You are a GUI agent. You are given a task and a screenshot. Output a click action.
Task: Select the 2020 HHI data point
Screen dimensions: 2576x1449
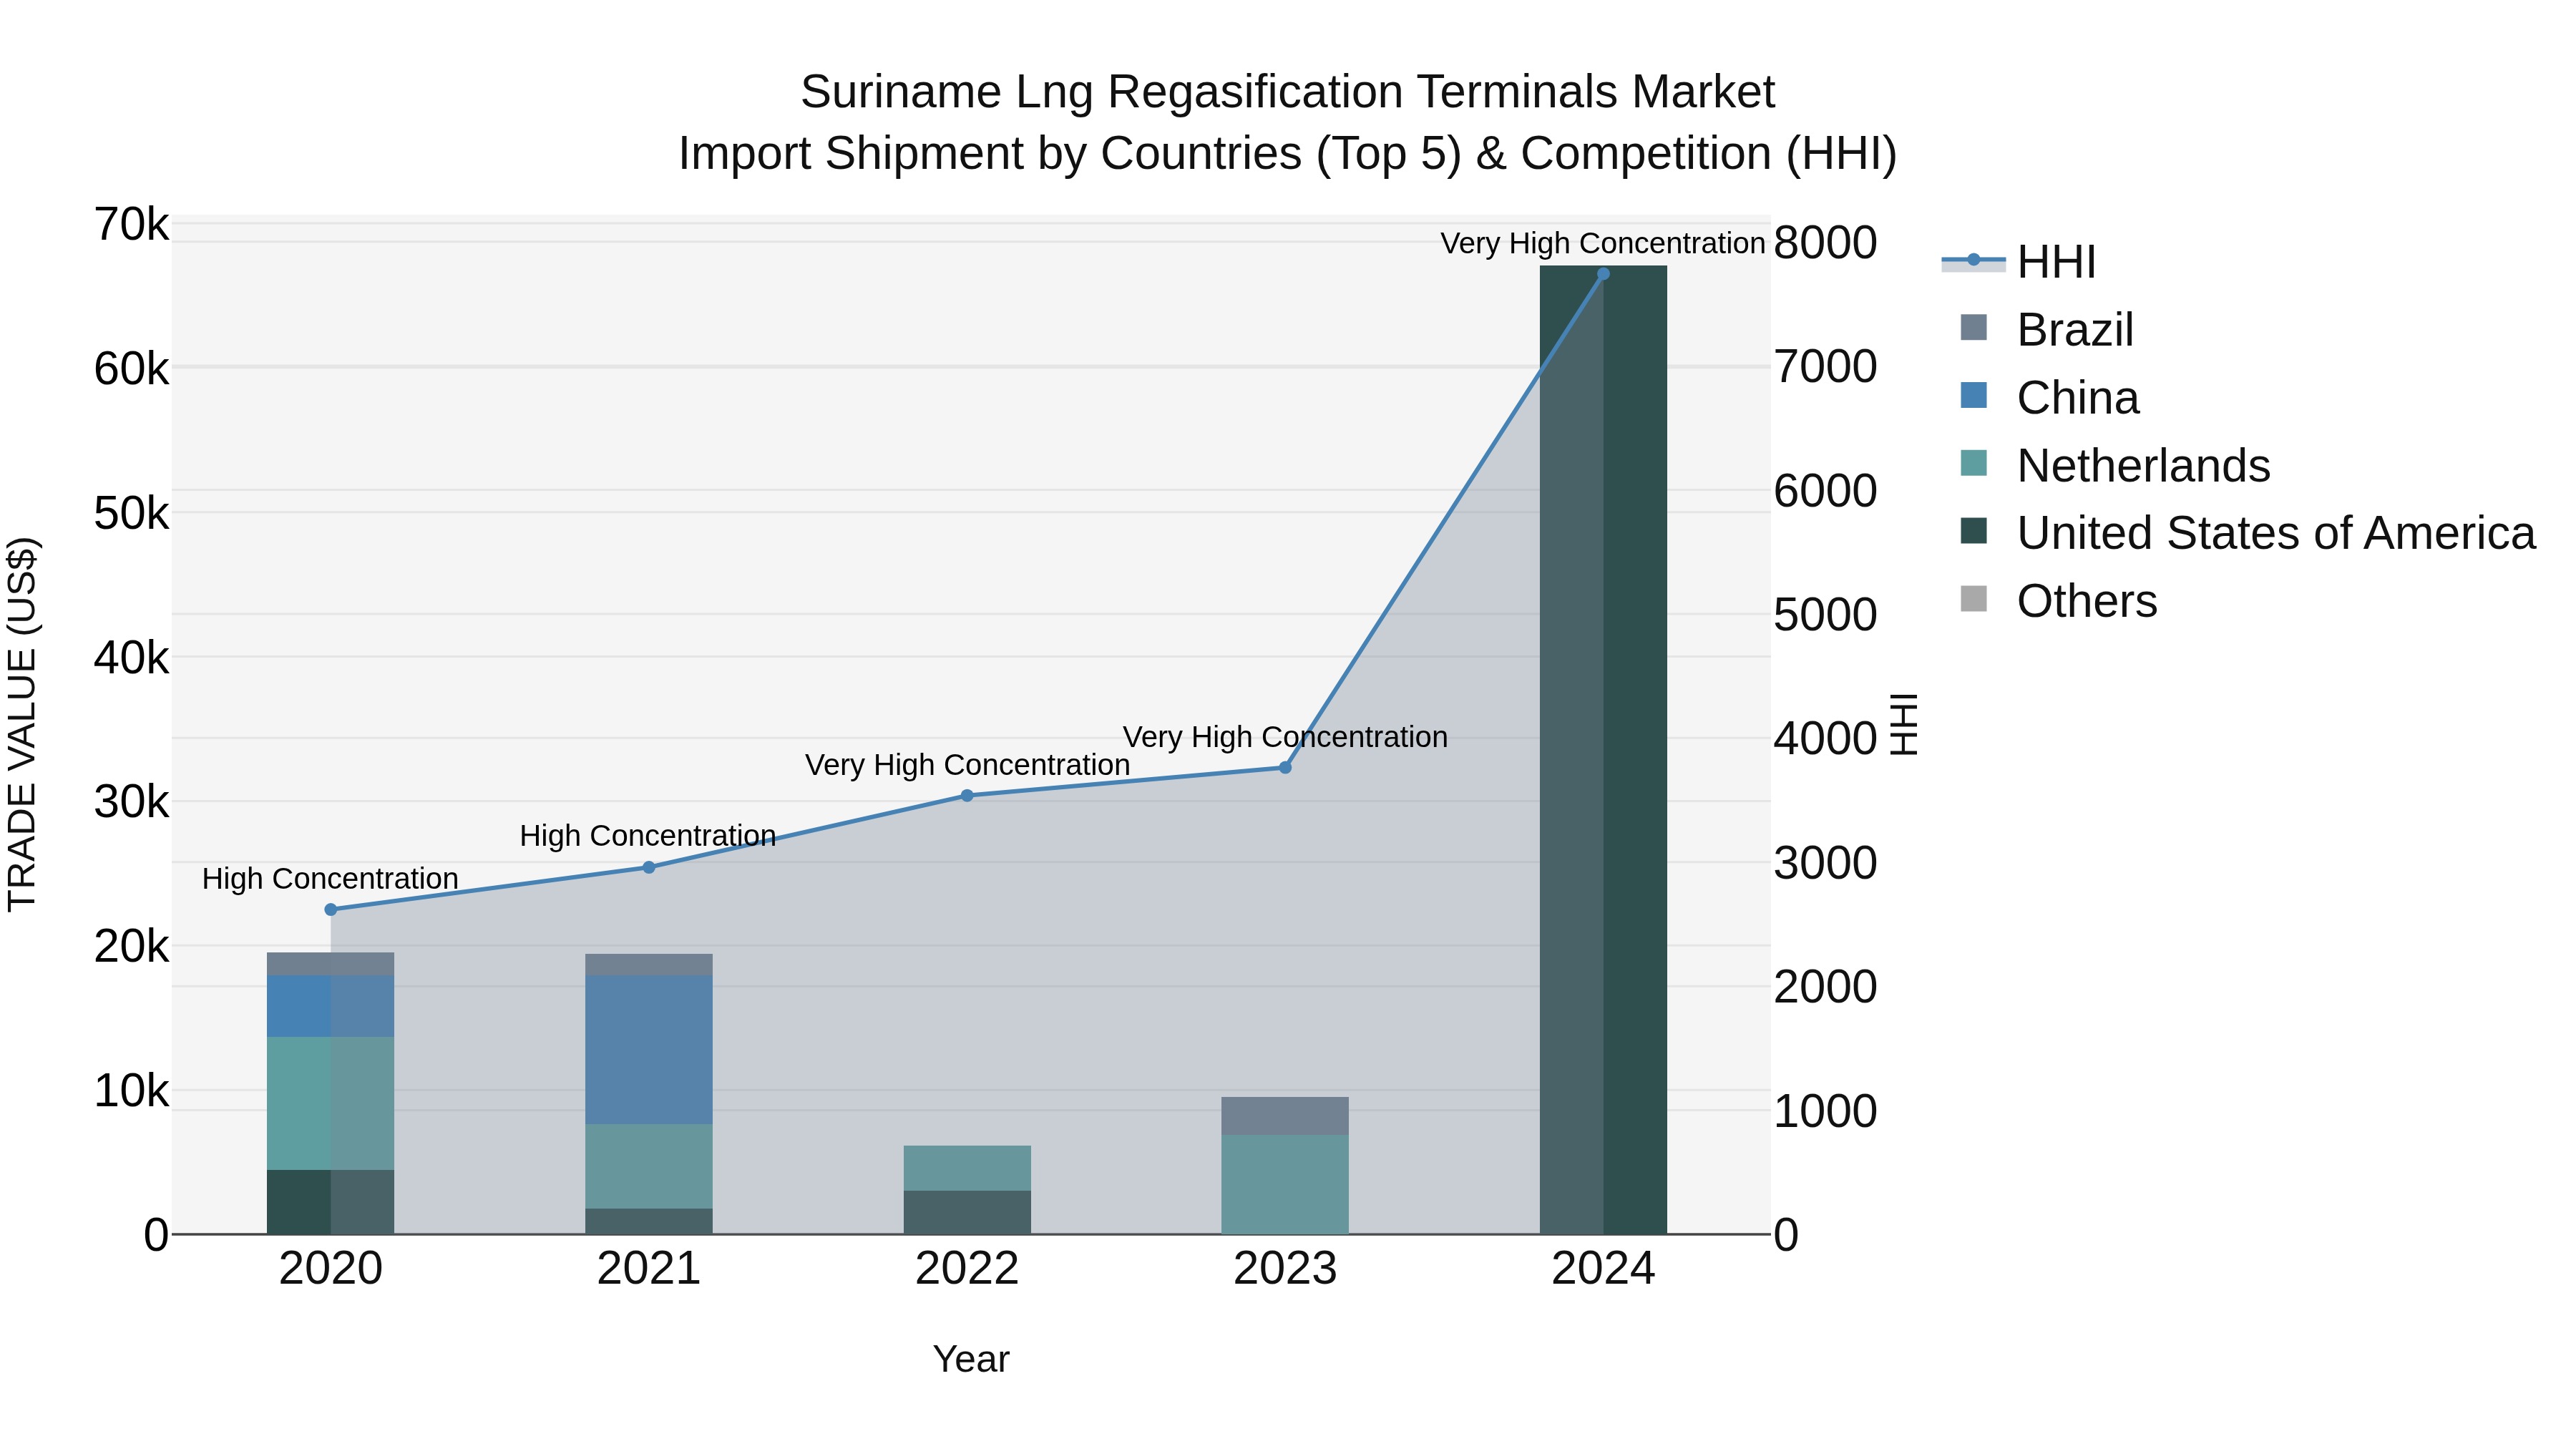tap(331, 910)
